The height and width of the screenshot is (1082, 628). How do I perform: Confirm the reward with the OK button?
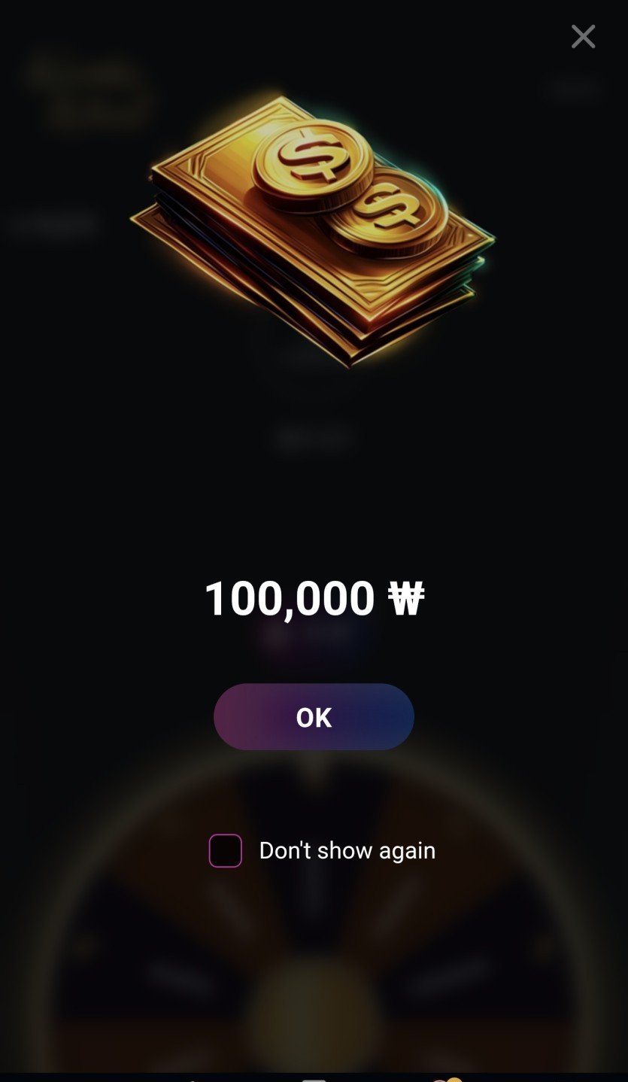pos(314,716)
